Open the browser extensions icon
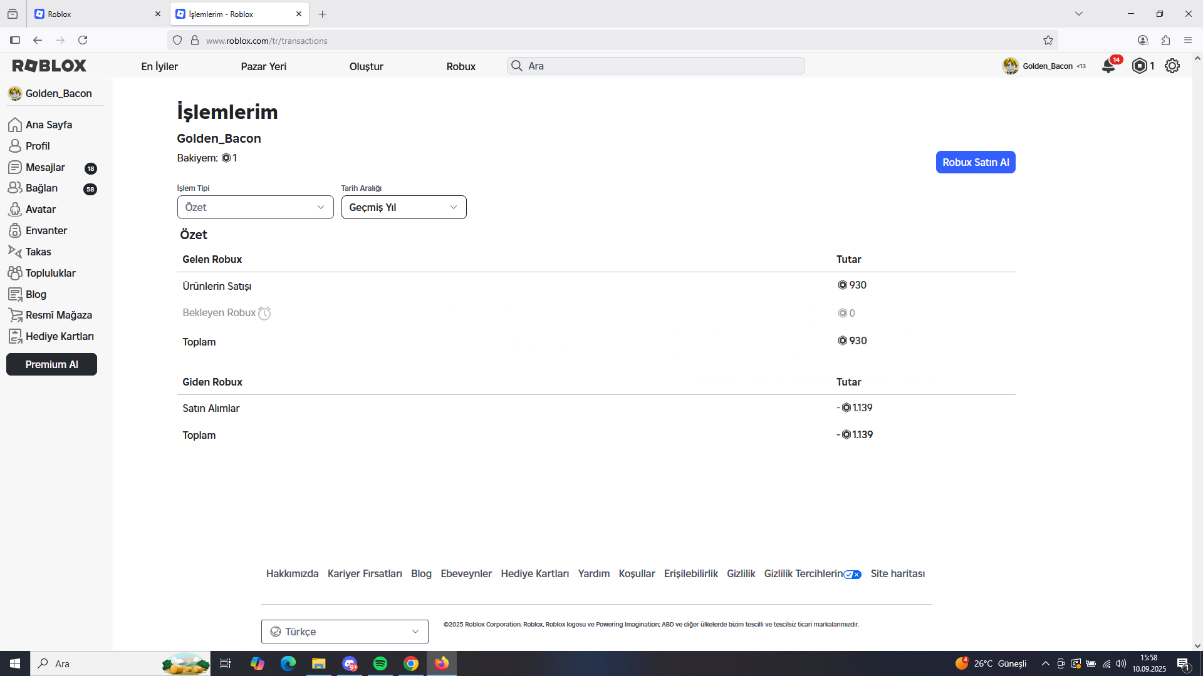1203x676 pixels. point(1165,41)
